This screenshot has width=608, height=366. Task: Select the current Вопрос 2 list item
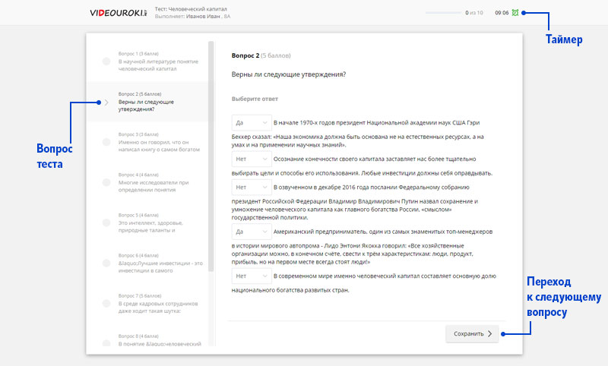(147, 102)
